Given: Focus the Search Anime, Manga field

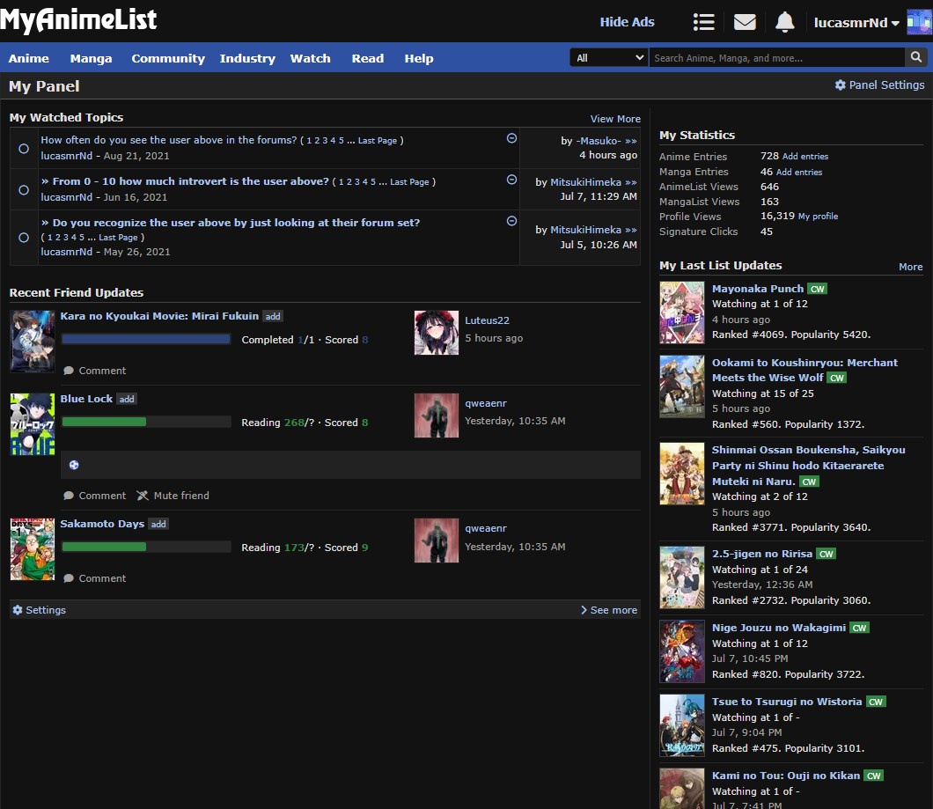Looking at the screenshot, I should 776,58.
